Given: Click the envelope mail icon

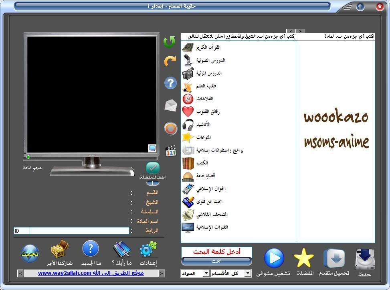Looking at the screenshot, I should pos(171,105).
